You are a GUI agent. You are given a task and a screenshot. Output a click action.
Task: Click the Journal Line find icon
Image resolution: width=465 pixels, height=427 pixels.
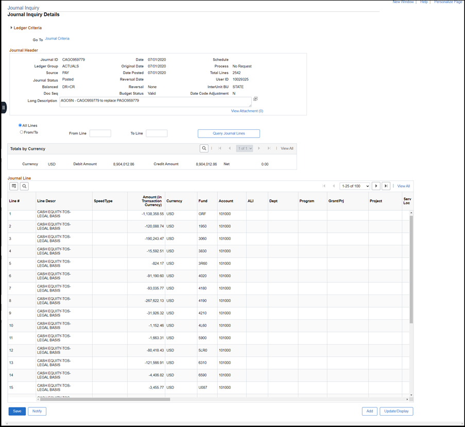[x=24, y=186]
